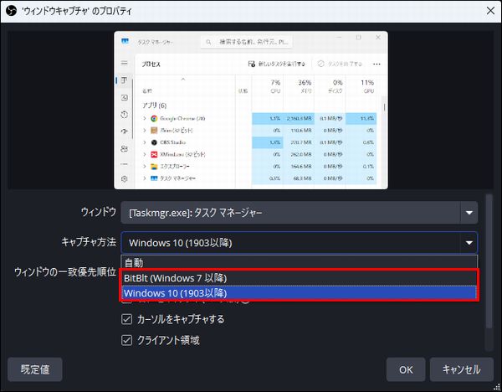Click the Task Manager preview thumbnail
Image resolution: width=502 pixels, height=392 pixels.
tap(251, 110)
